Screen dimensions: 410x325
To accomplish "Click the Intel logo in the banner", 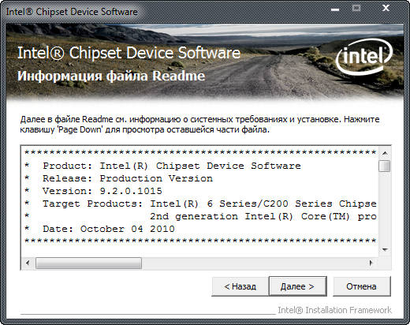I will coord(364,57).
